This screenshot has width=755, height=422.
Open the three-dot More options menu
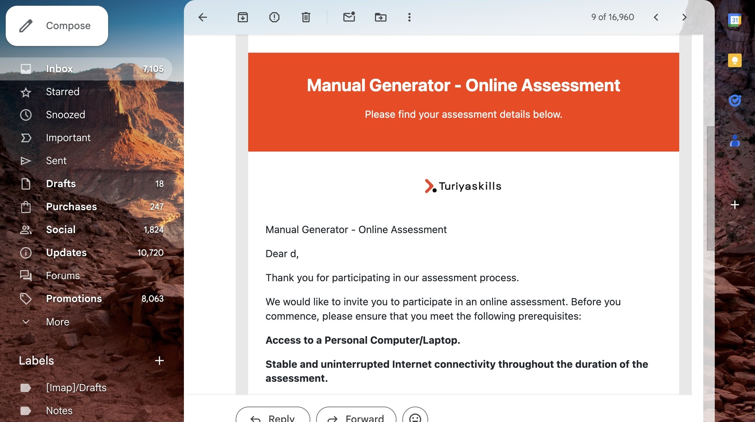tap(409, 17)
